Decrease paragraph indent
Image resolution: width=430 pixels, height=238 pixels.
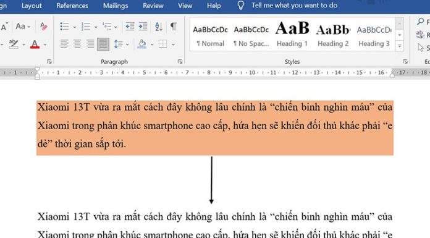tap(130, 27)
